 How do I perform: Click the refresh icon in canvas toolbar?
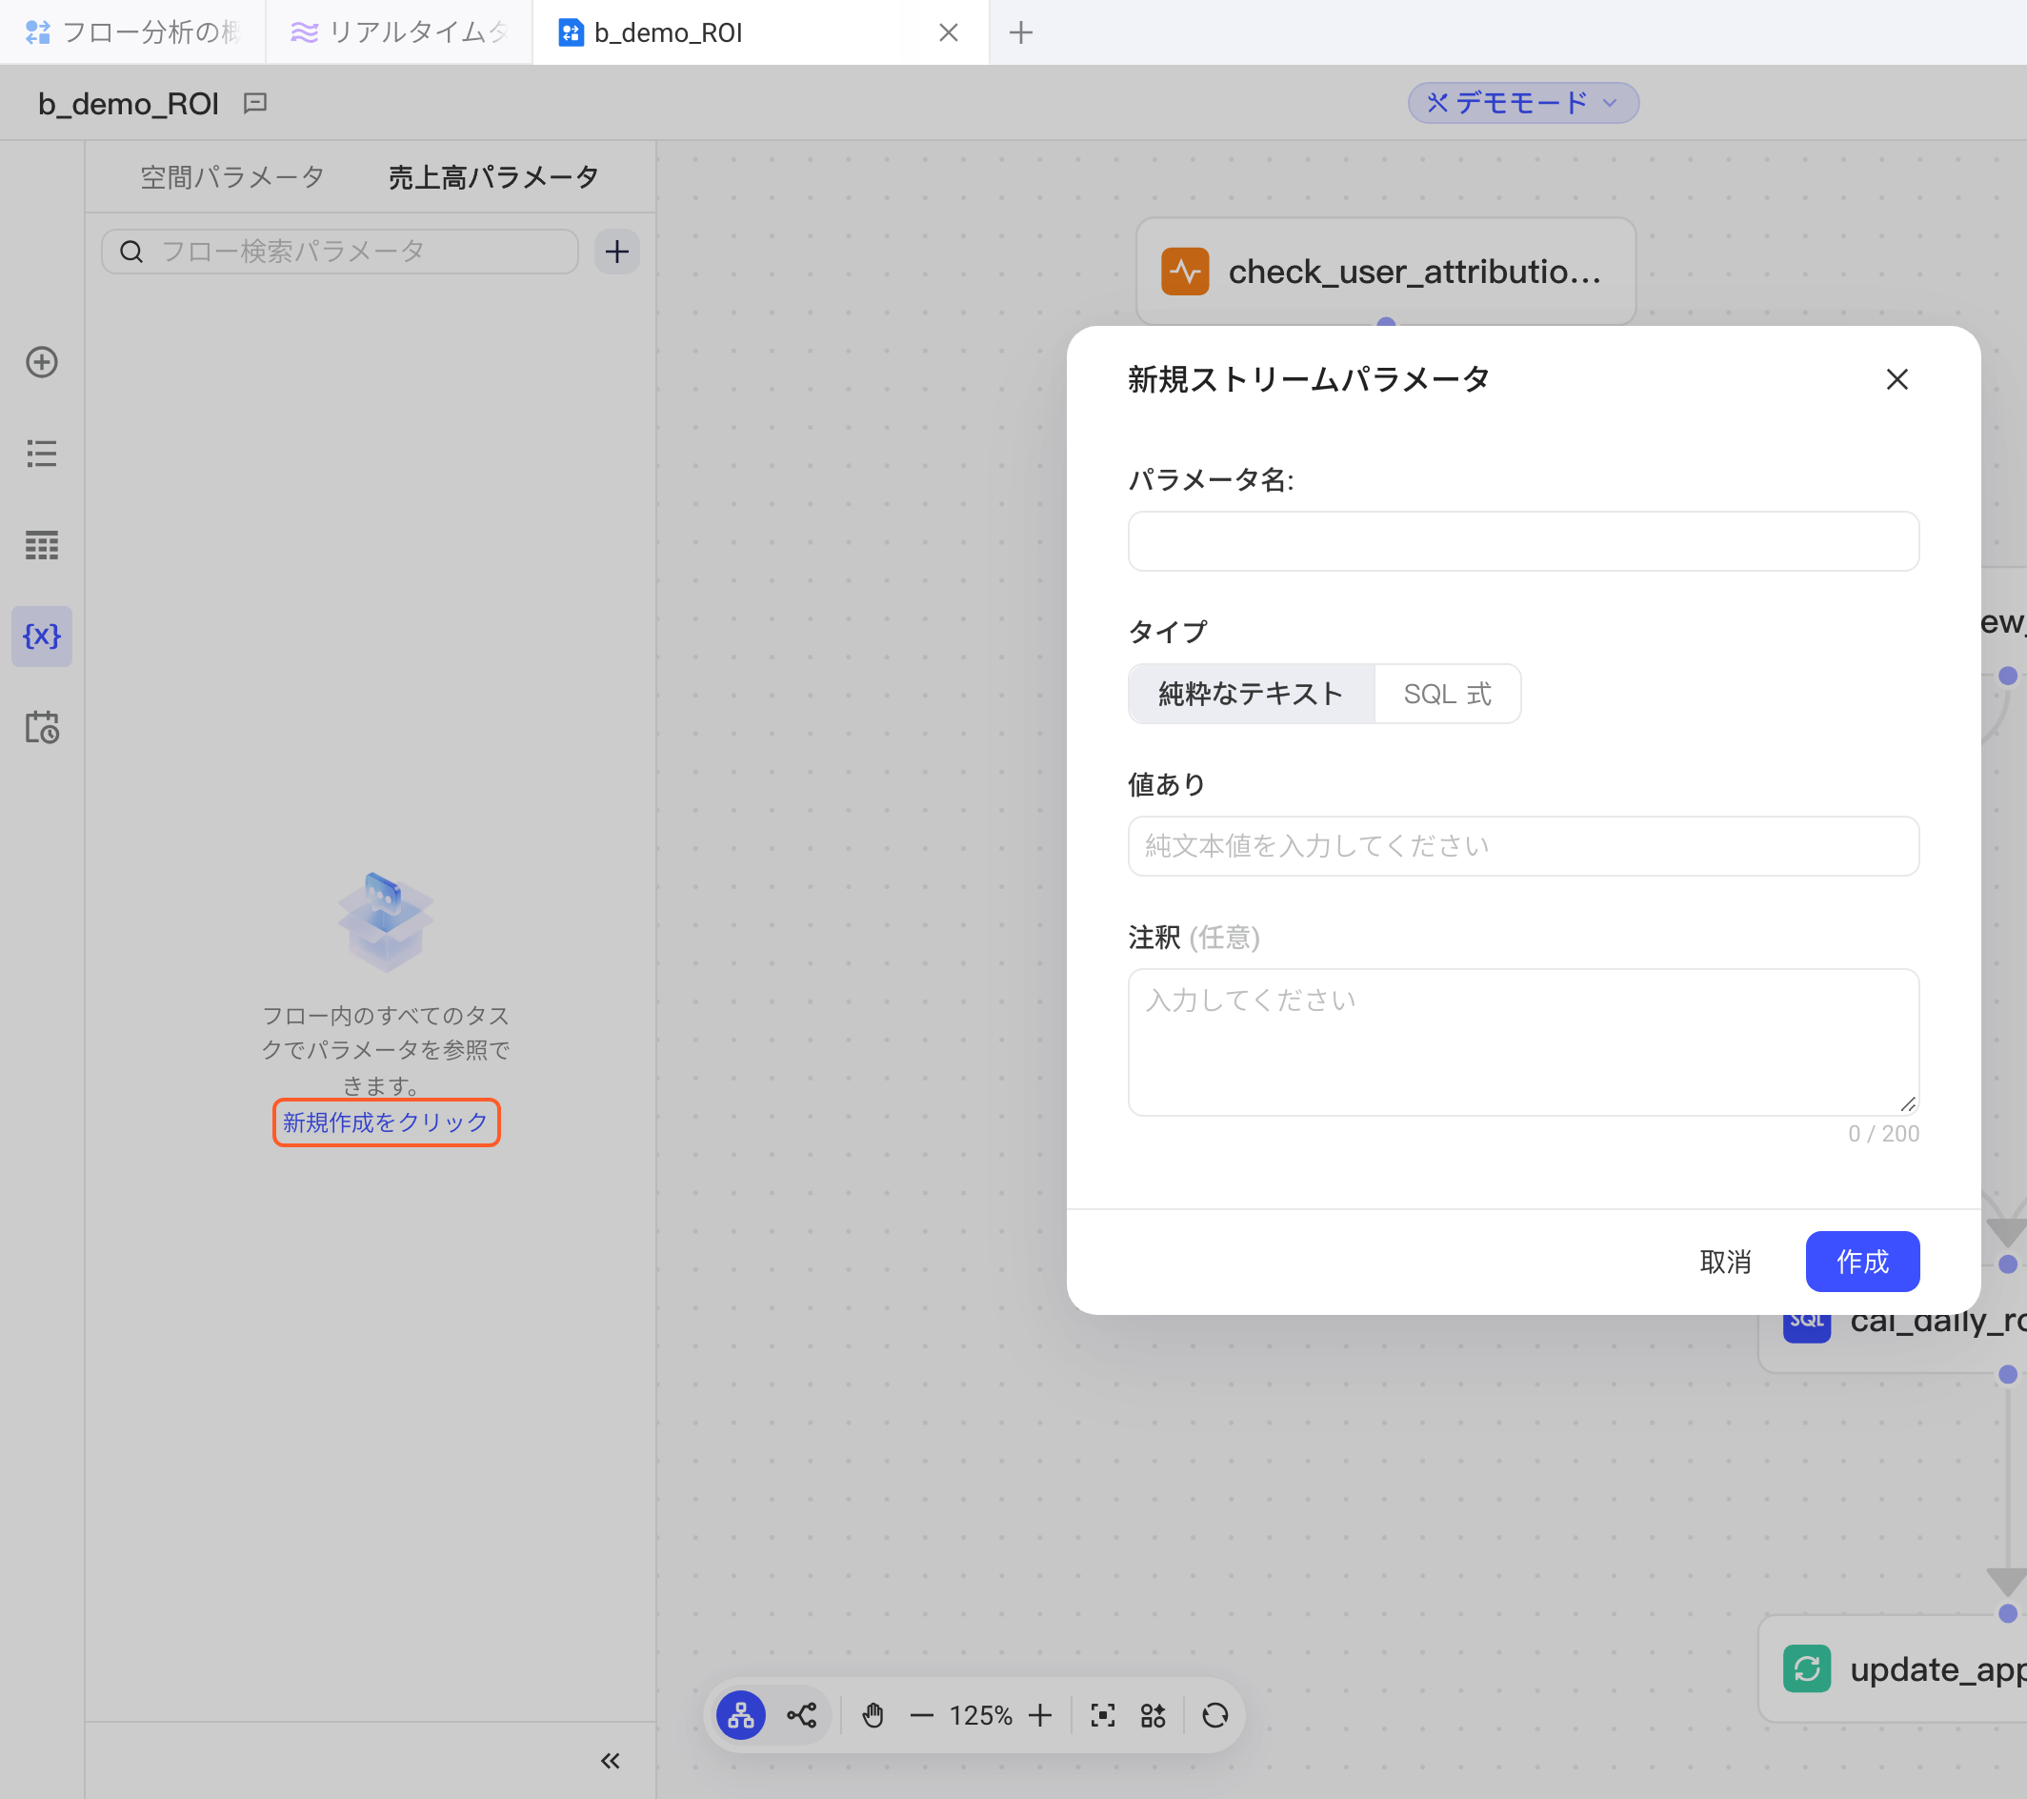click(1214, 1716)
